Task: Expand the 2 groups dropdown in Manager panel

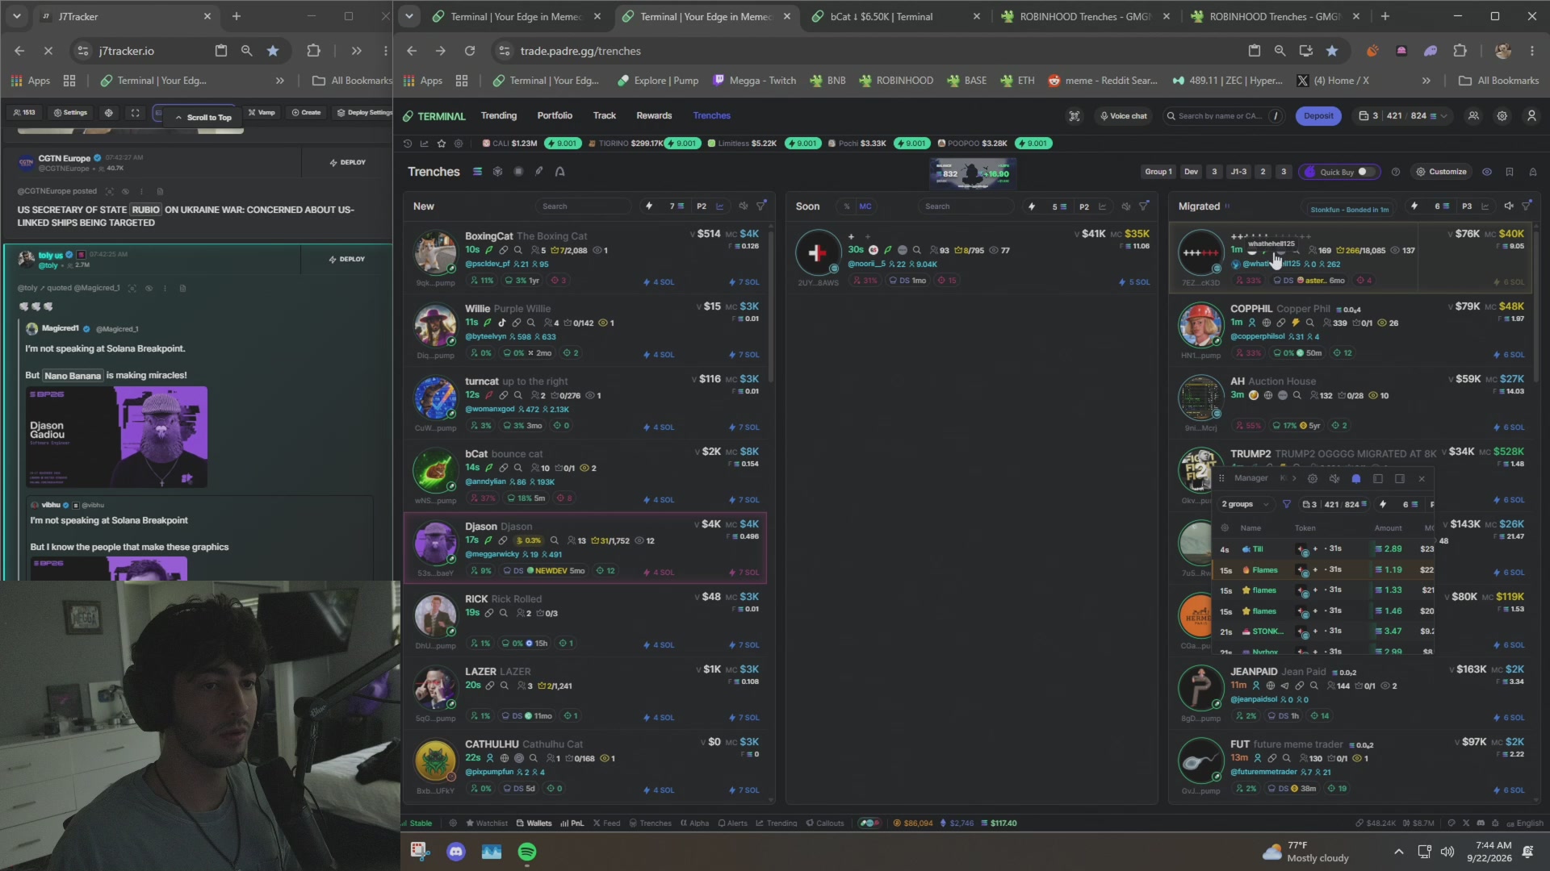Action: click(x=1245, y=504)
